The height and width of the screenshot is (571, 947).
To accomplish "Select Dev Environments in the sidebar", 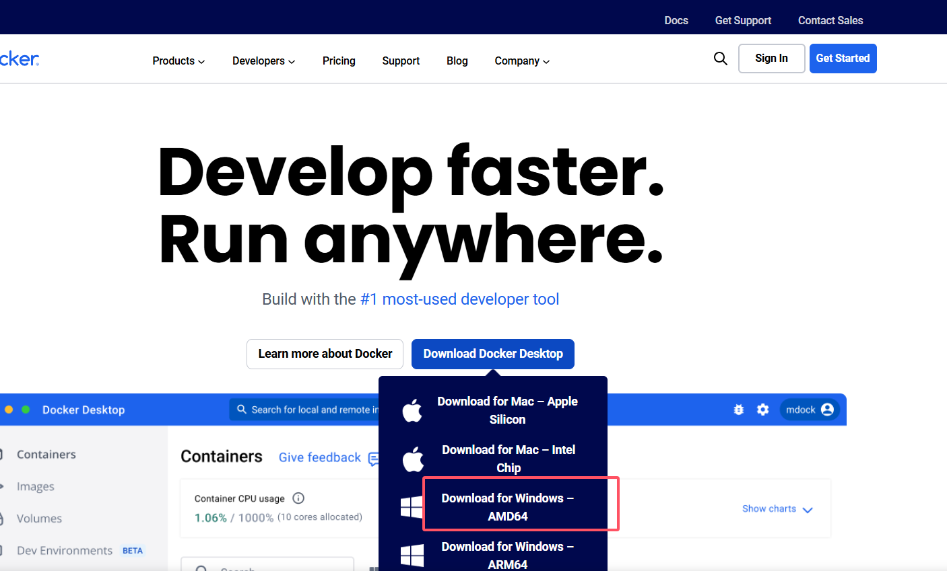I will point(65,551).
